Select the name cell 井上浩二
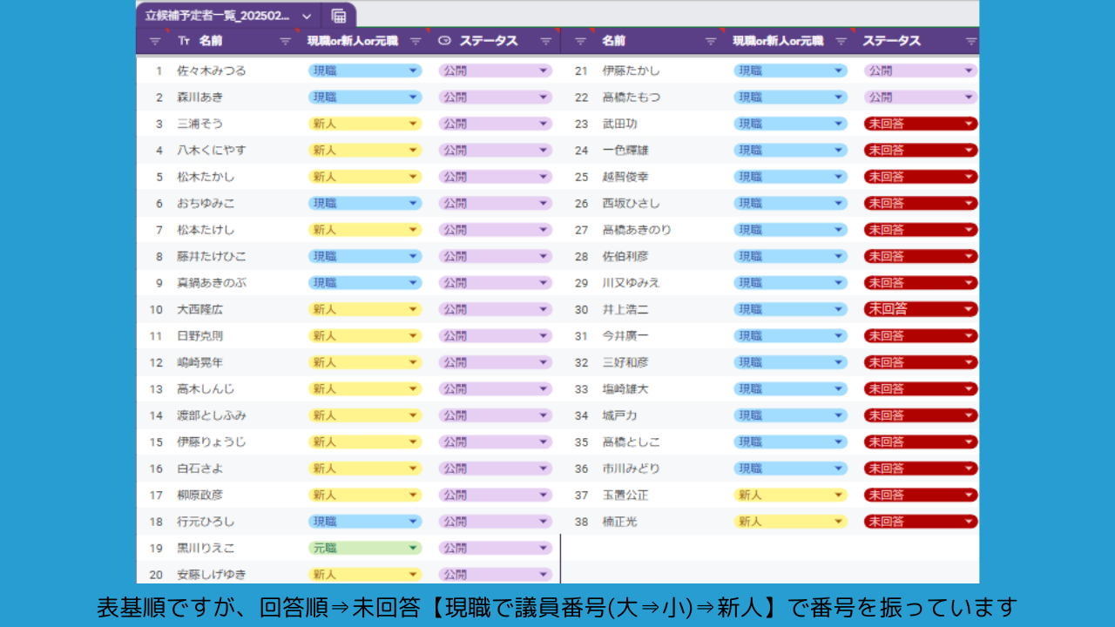 625,309
